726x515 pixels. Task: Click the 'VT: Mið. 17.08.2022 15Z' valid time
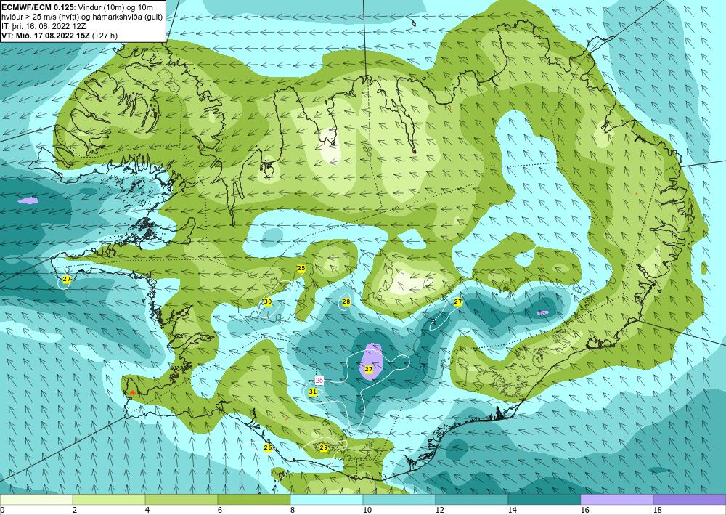[x=46, y=36]
